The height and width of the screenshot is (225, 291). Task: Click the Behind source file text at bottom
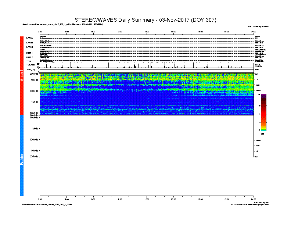point(47,204)
